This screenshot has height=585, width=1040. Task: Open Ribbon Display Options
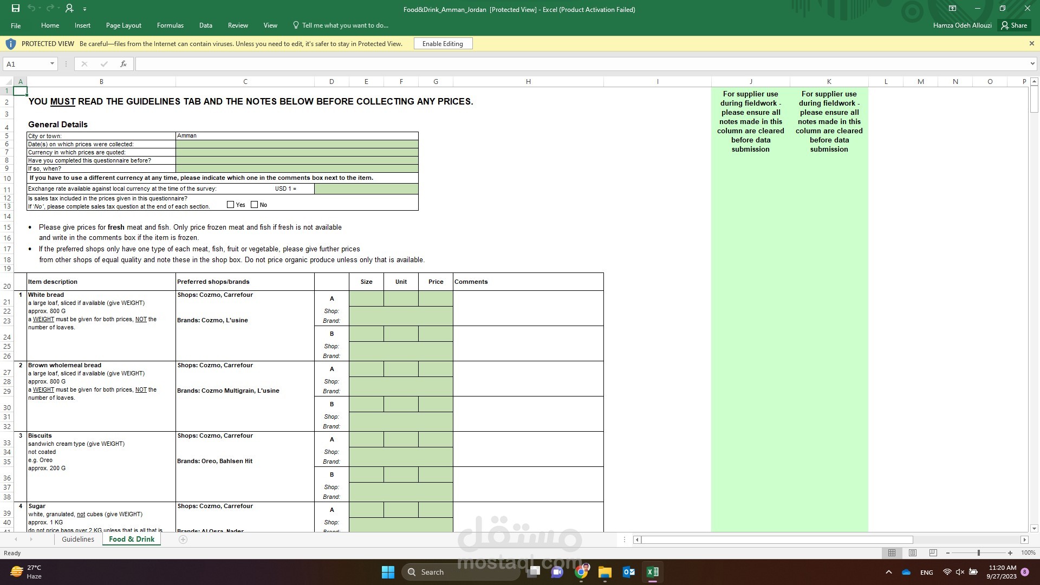952,8
